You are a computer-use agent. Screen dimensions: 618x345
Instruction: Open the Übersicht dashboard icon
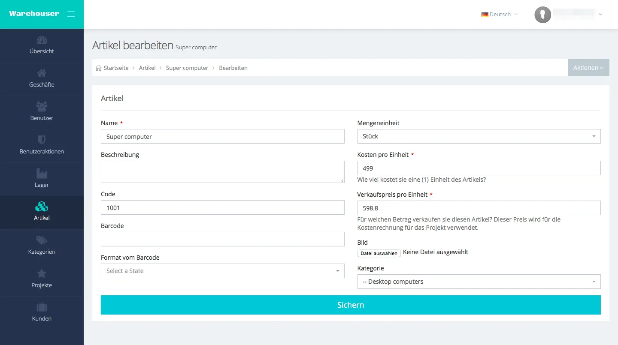point(42,41)
